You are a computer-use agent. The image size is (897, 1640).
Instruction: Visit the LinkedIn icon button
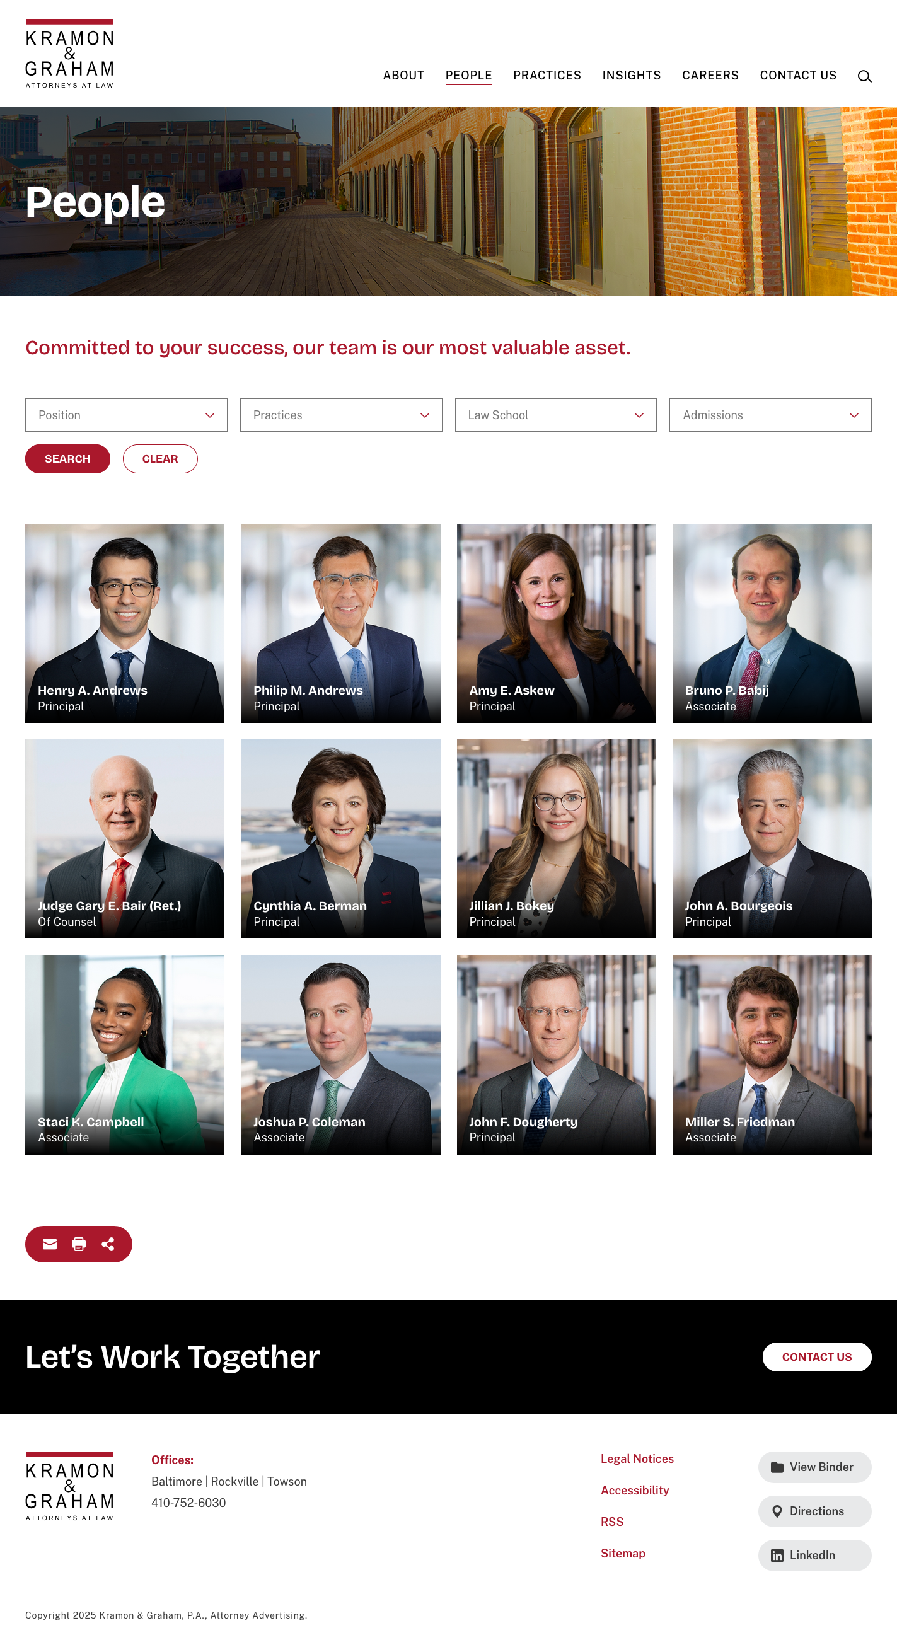814,1555
